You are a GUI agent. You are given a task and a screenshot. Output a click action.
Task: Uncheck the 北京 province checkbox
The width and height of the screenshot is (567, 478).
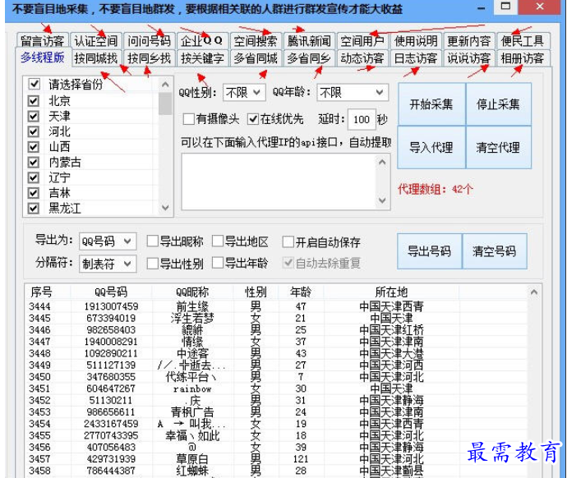click(x=34, y=100)
